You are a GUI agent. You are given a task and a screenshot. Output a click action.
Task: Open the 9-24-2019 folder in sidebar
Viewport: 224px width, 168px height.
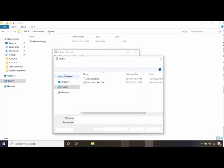pyautogui.click(x=13, y=63)
